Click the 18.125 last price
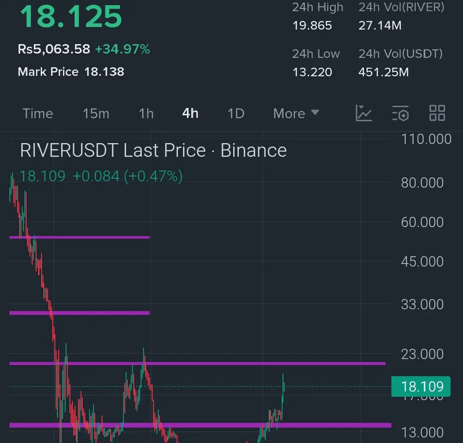The image size is (463, 443). point(71,17)
